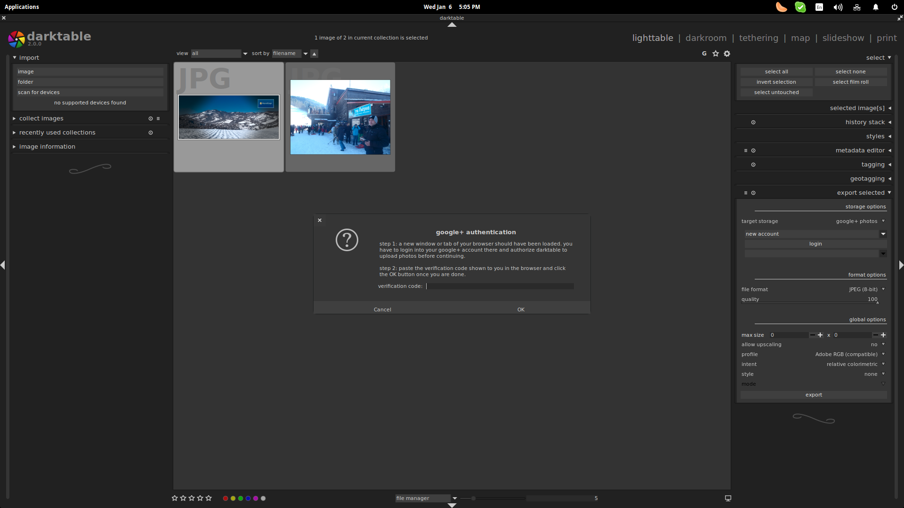Reset the history stack module

click(x=753, y=122)
